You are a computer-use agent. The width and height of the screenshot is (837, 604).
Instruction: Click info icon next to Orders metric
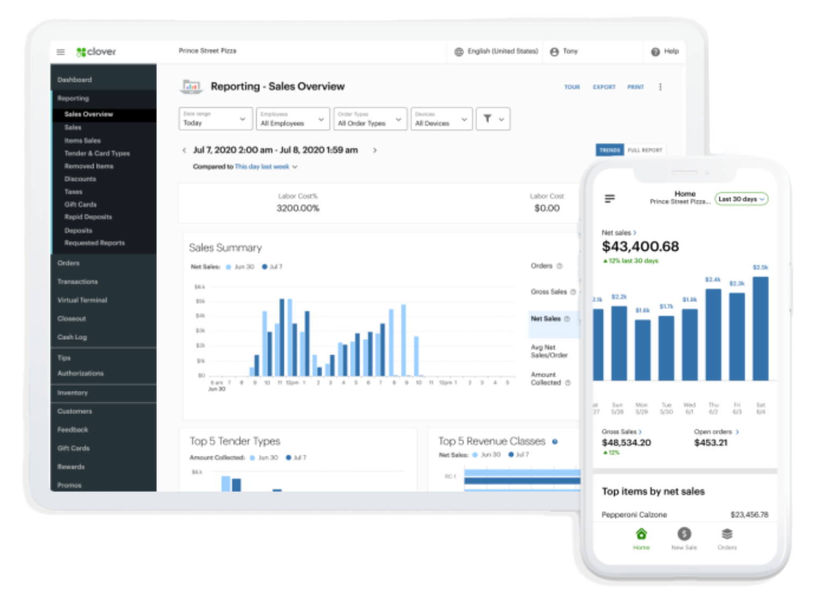(559, 266)
